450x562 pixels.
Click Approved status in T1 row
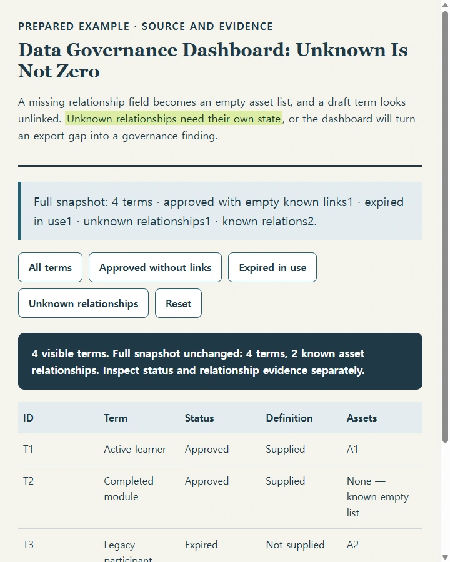pos(221,449)
